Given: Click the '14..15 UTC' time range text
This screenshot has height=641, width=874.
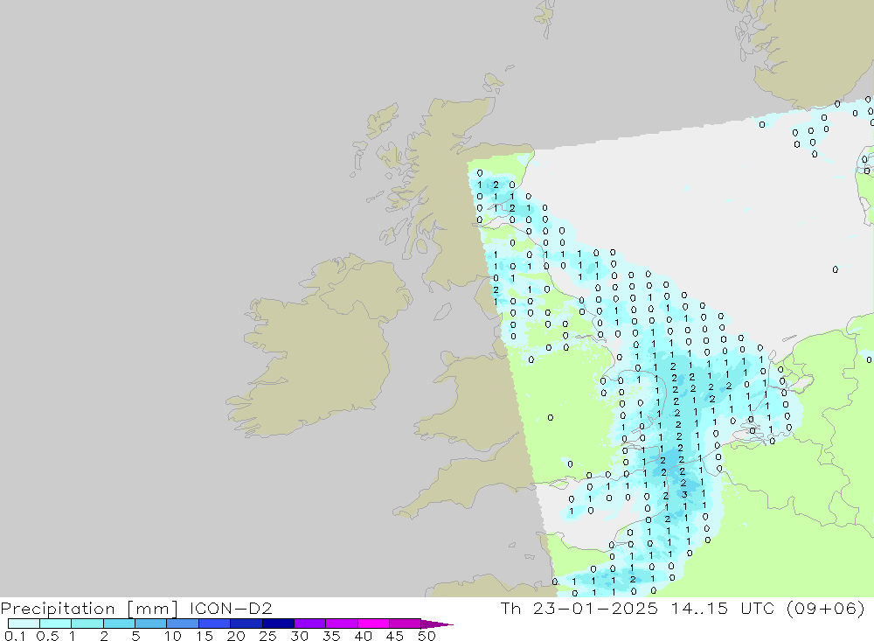Looking at the screenshot, I should click(x=723, y=608).
